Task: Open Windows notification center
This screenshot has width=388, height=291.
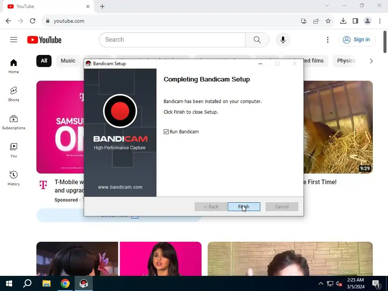Action: [376, 284]
